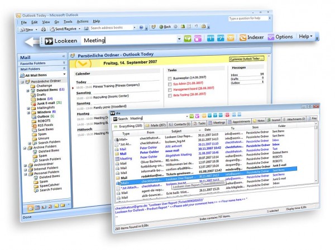
Task: Open the View menu
Action: pyautogui.click(x=46, y=22)
